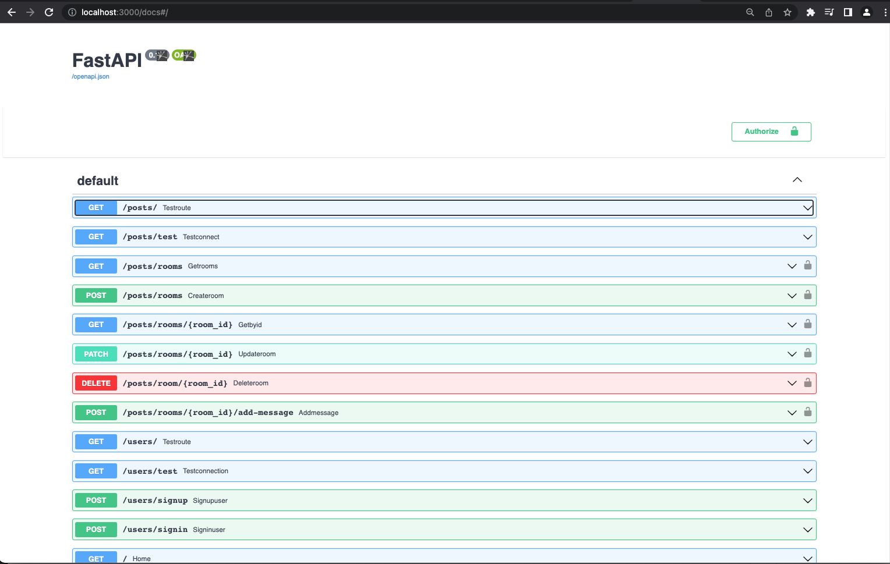Click the lock icon on GET /posts/rooms Getrooms
890x564 pixels.
tap(808, 265)
